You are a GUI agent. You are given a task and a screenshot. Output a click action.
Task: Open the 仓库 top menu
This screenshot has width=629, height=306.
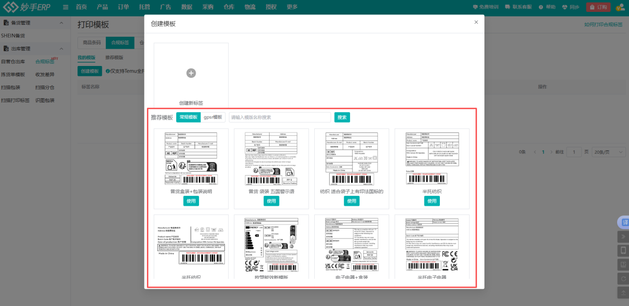pos(229,7)
